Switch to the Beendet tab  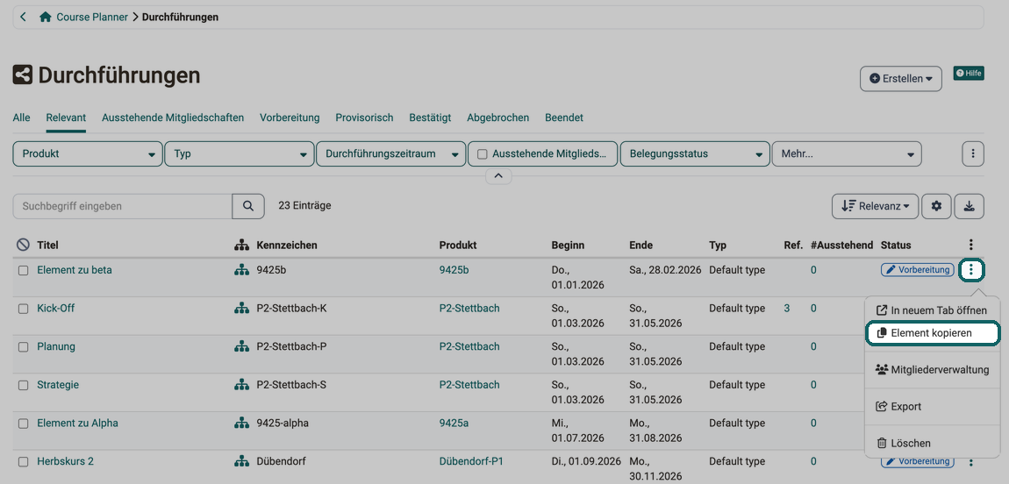pyautogui.click(x=563, y=117)
